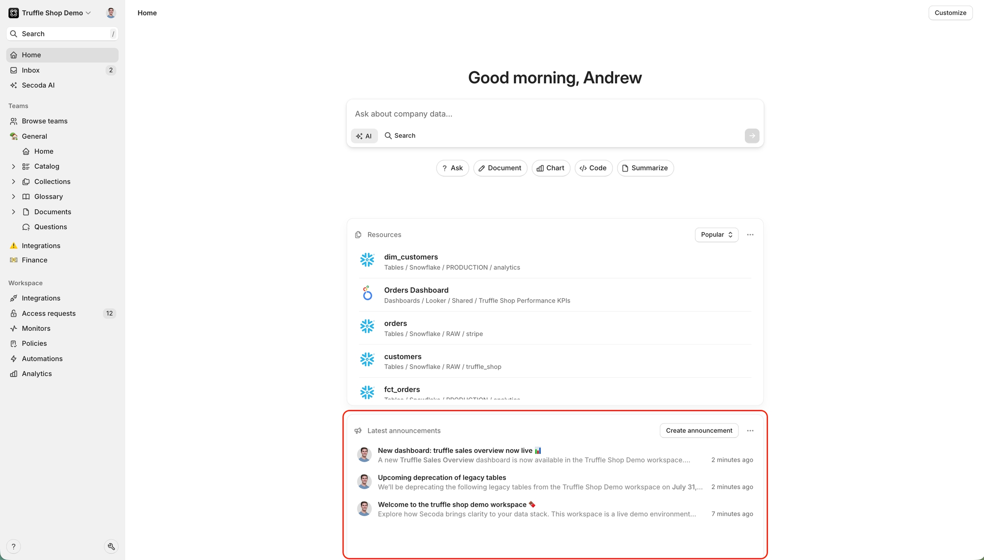The width and height of the screenshot is (984, 560).
Task: Switch to Search mode in ask box
Action: pyautogui.click(x=400, y=136)
